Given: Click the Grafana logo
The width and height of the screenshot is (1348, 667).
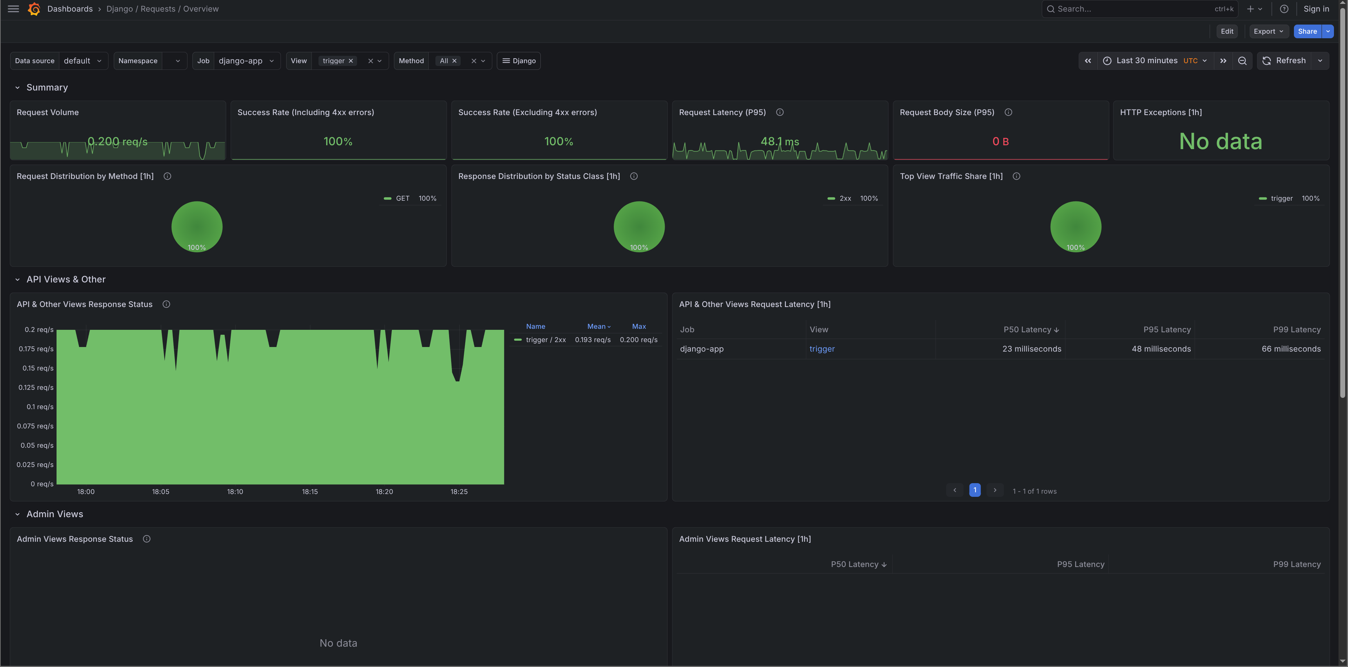Looking at the screenshot, I should coord(34,9).
